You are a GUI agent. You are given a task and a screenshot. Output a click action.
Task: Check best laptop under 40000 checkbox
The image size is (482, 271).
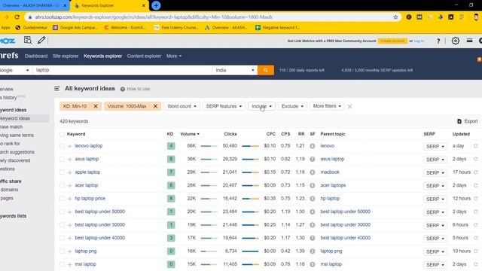coord(62,238)
